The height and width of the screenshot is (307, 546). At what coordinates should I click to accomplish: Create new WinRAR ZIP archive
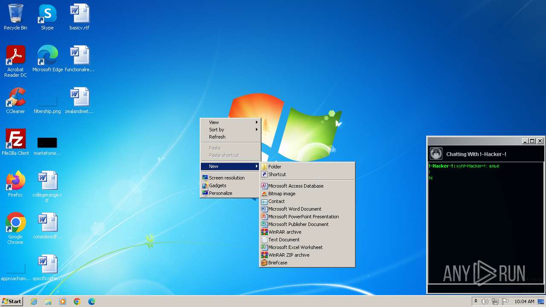(307, 255)
